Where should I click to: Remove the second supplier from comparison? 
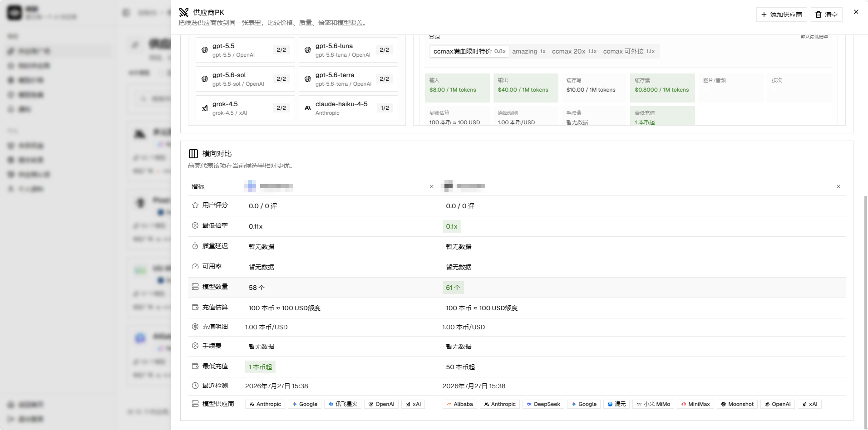(x=838, y=186)
